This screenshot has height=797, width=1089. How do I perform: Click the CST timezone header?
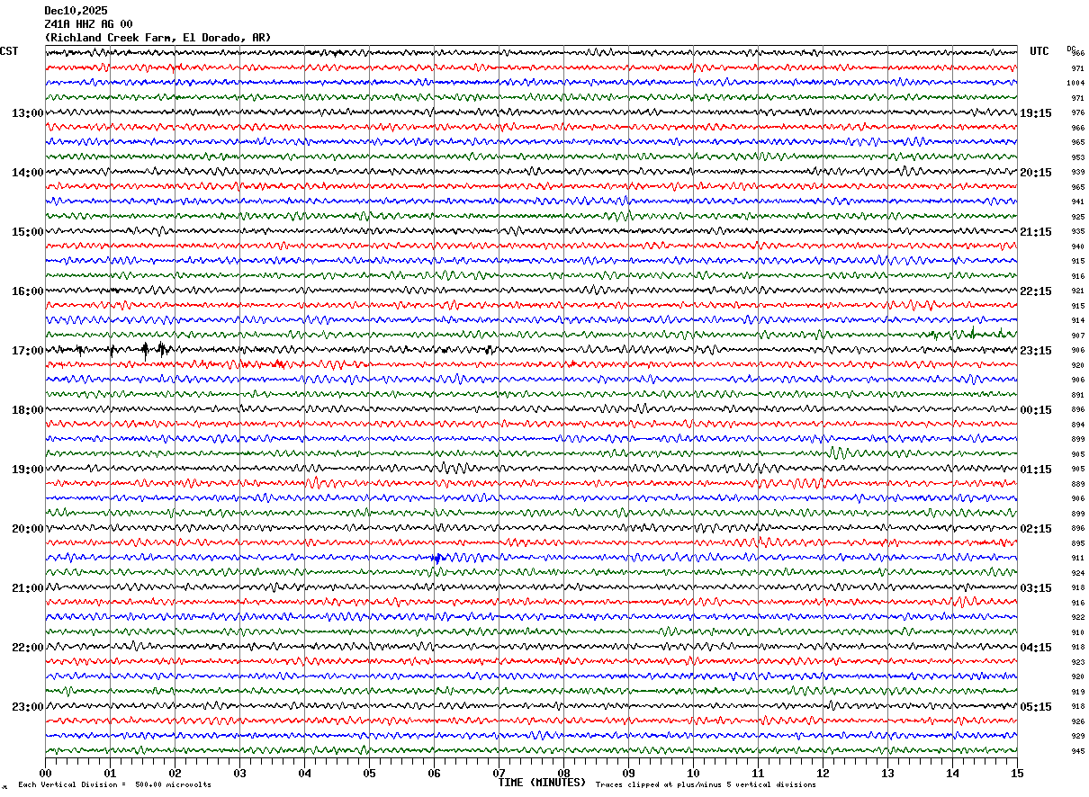(x=9, y=51)
